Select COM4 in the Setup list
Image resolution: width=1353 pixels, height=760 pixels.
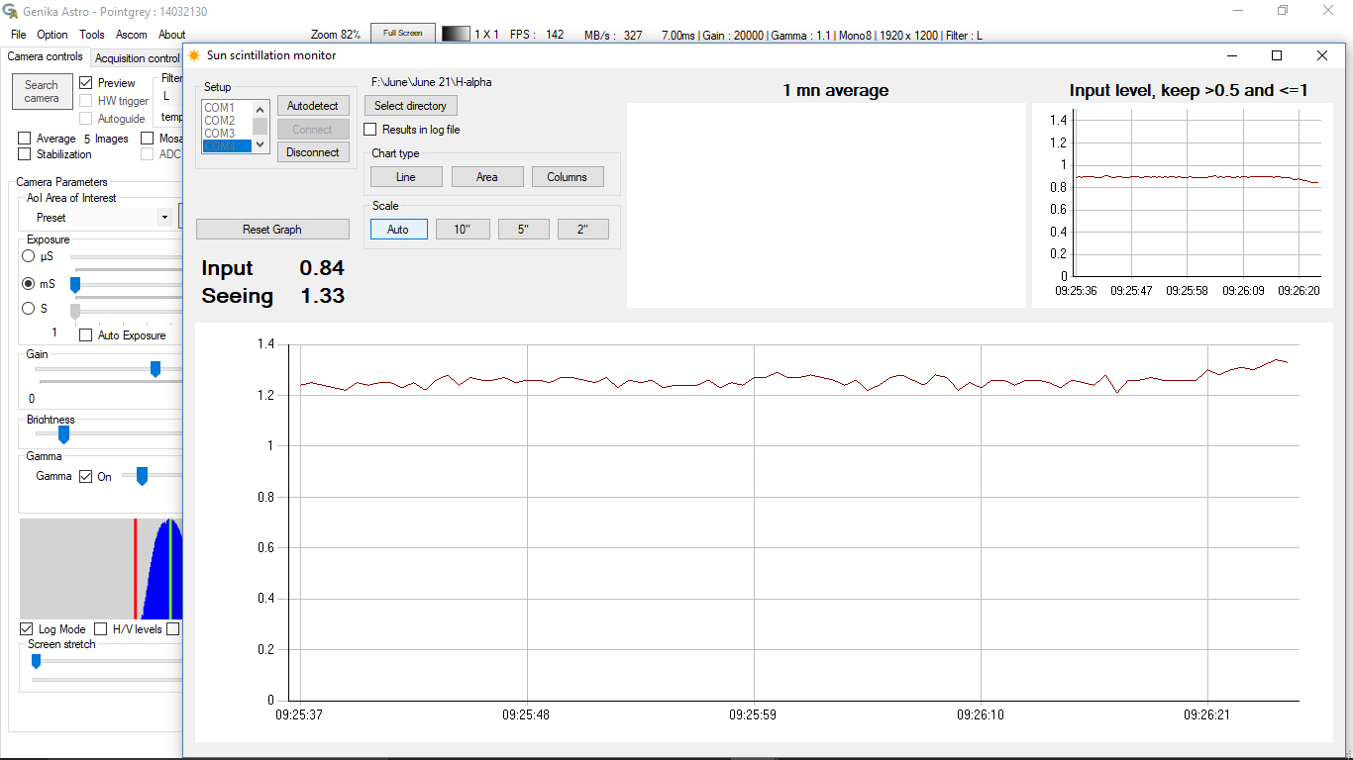pos(227,145)
